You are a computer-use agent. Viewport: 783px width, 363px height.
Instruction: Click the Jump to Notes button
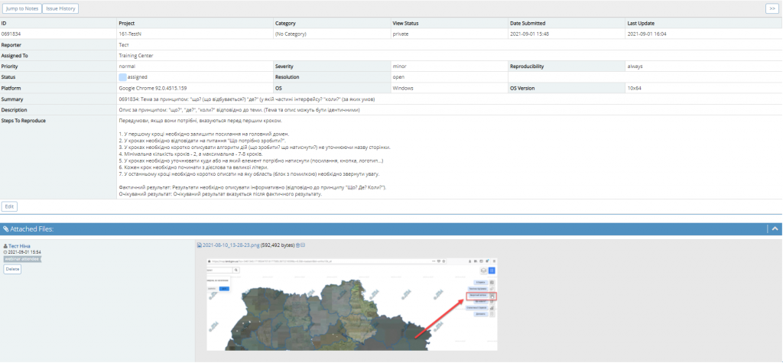21,8
